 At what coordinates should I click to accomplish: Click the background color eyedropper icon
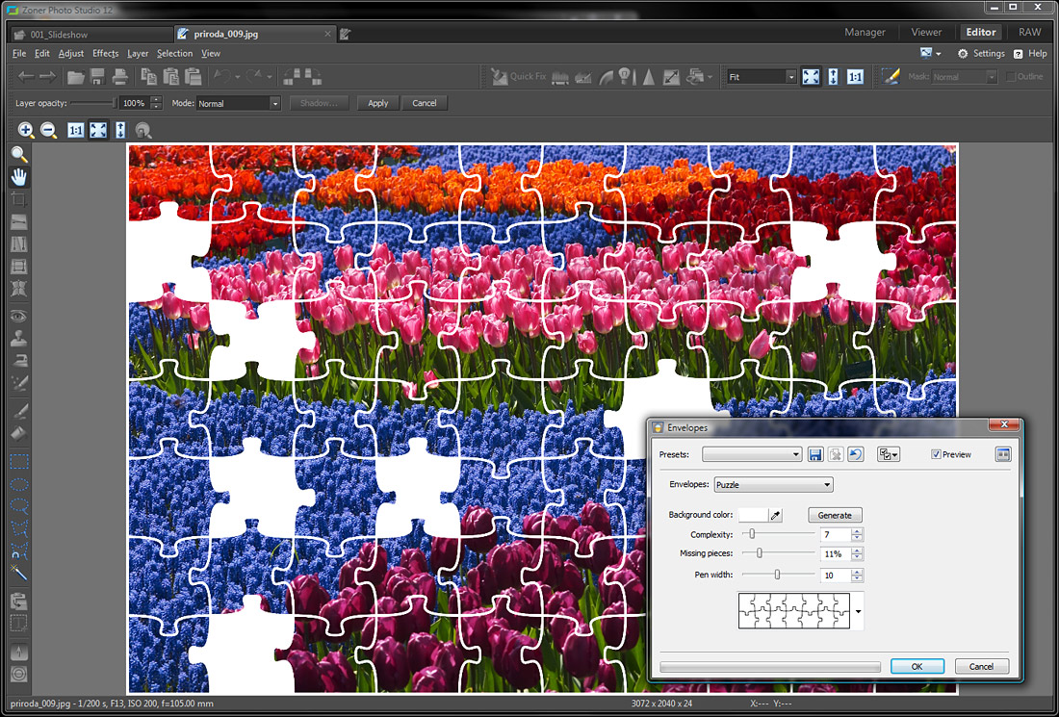coord(777,516)
